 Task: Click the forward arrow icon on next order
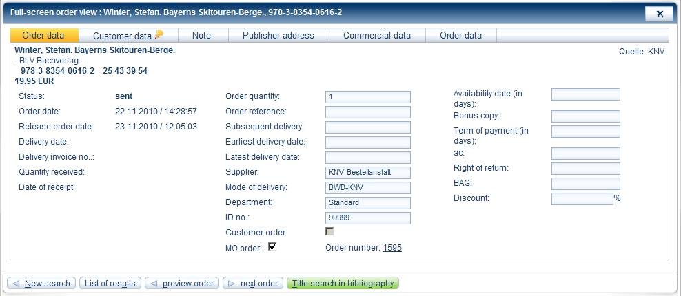[x=231, y=284]
